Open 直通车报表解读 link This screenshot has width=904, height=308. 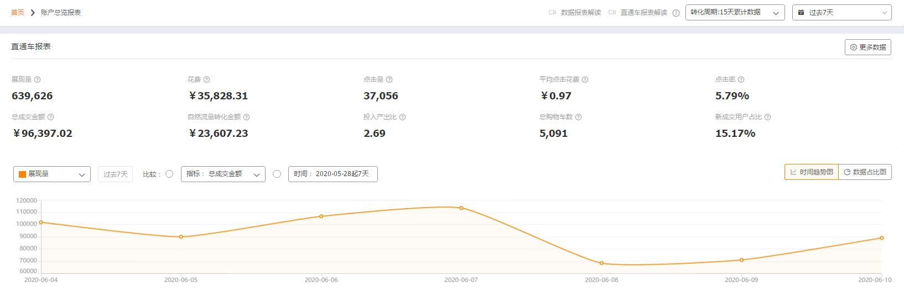pos(644,12)
